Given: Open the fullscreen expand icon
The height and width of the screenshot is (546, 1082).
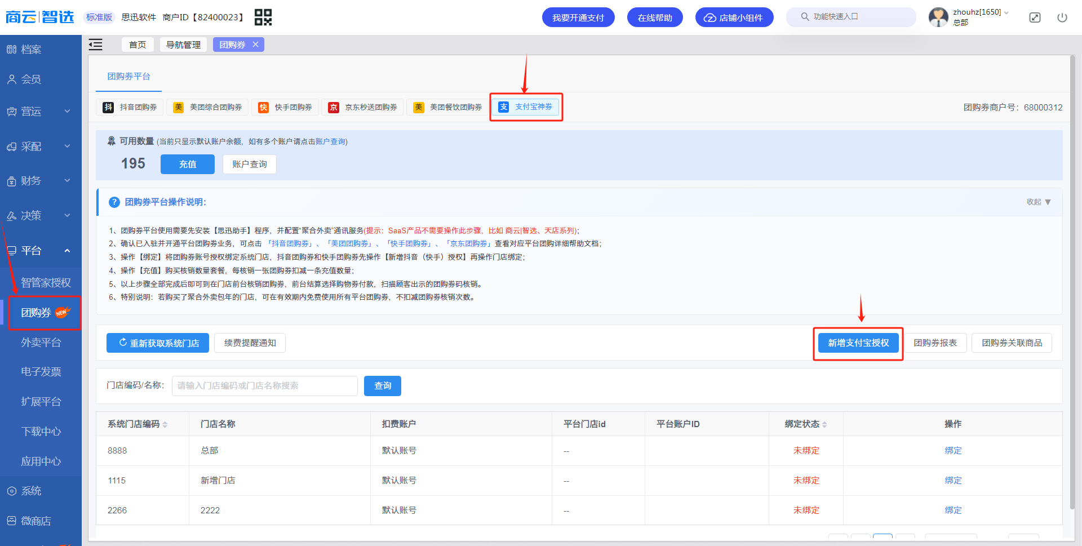Looking at the screenshot, I should pyautogui.click(x=1035, y=17).
